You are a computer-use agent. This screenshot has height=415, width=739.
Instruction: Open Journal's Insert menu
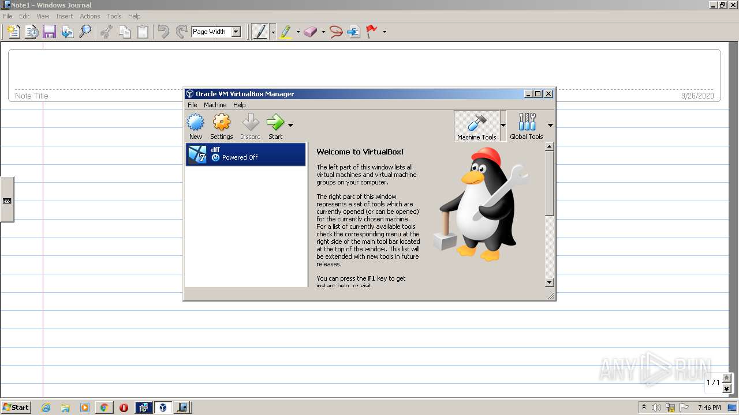(x=64, y=16)
